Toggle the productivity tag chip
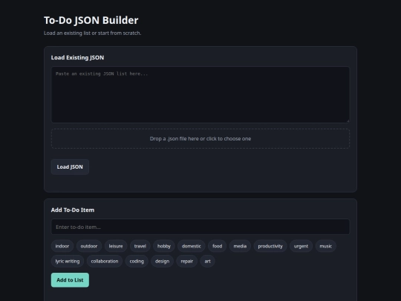This screenshot has width=401, height=301. tap(270, 246)
